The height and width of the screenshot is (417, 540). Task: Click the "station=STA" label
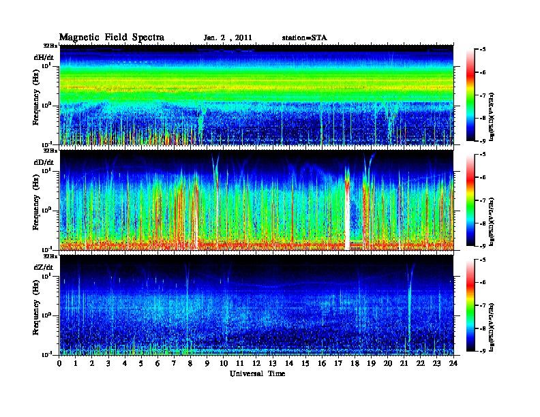pyautogui.click(x=305, y=37)
